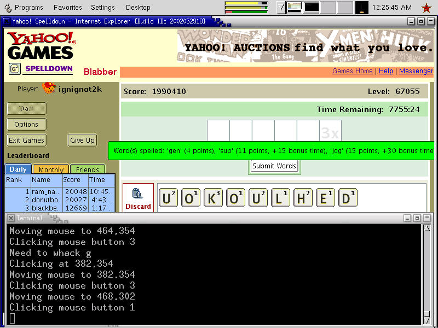This screenshot has width=438, height=328.
Task: Click the greyed-out Start button
Action: coord(26,108)
